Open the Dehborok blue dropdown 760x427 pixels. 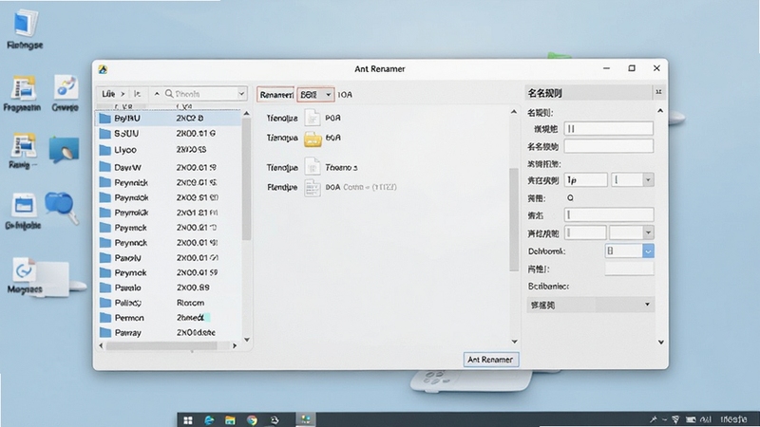[648, 251]
